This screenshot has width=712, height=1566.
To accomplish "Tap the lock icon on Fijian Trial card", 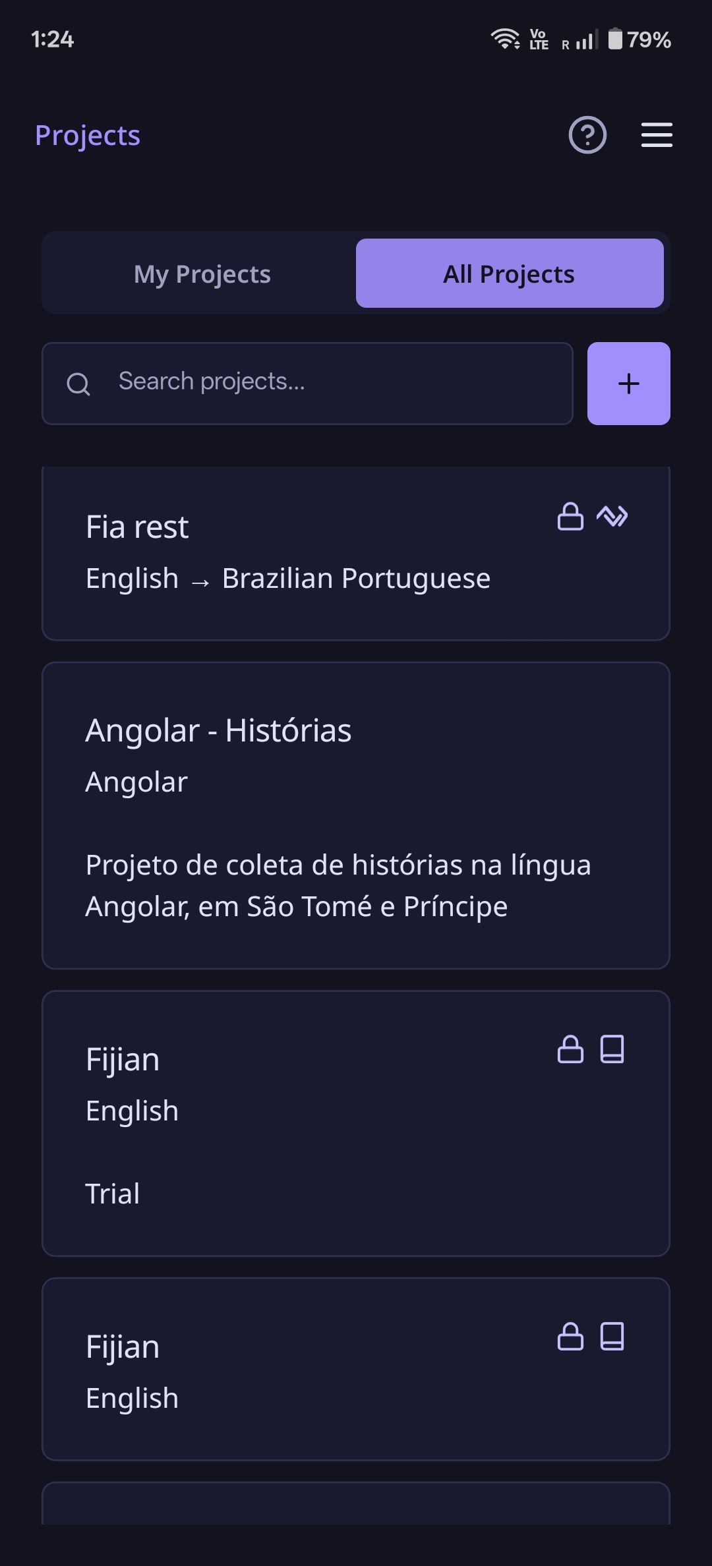I will (570, 1049).
